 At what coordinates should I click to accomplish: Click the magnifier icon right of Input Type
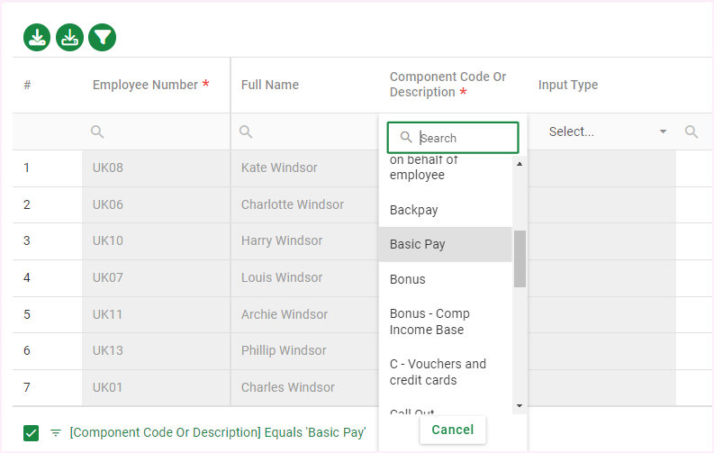point(691,132)
